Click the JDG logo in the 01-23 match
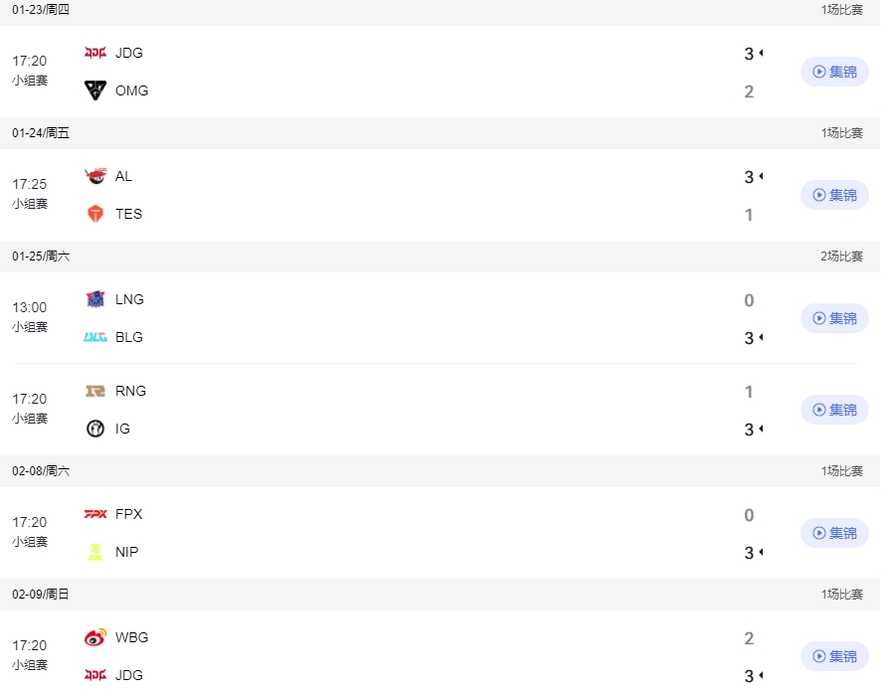This screenshot has width=884, height=693. (95, 53)
